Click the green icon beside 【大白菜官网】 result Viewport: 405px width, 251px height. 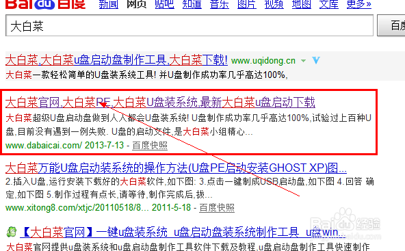pos(12,232)
